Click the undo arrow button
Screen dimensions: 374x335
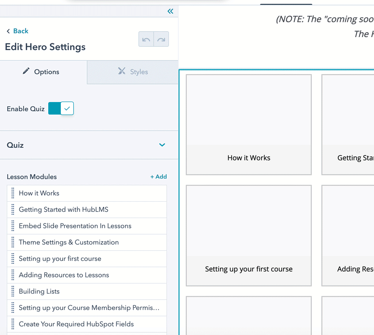tap(146, 39)
